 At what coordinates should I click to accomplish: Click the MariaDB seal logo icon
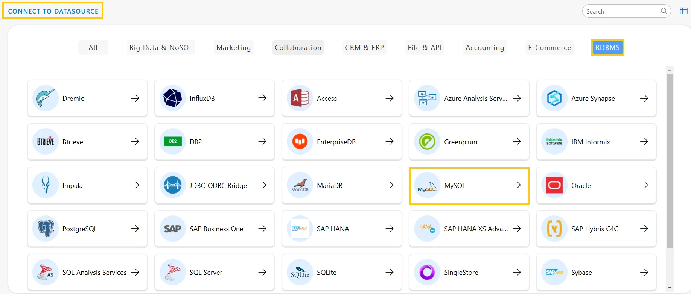pos(300,185)
